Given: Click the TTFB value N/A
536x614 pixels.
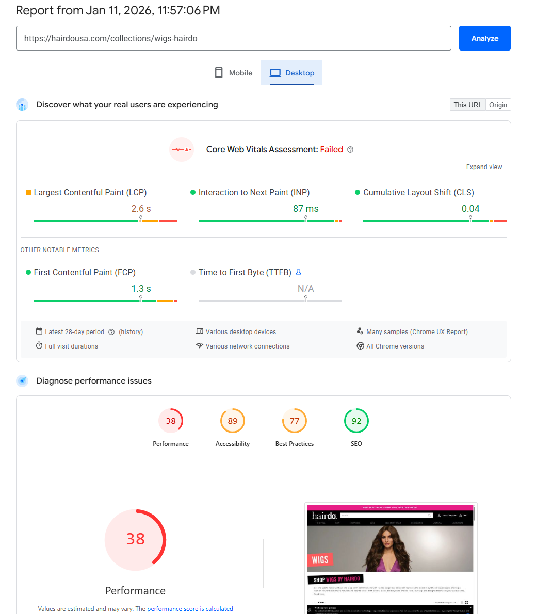Looking at the screenshot, I should [x=306, y=289].
